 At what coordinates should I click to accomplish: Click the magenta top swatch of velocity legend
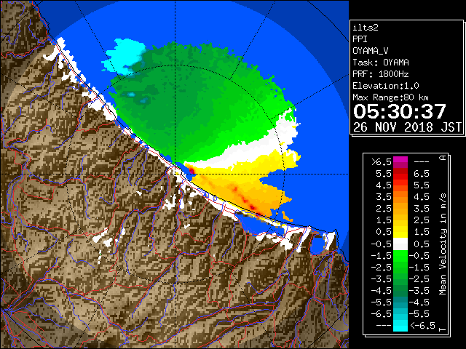click(400, 160)
